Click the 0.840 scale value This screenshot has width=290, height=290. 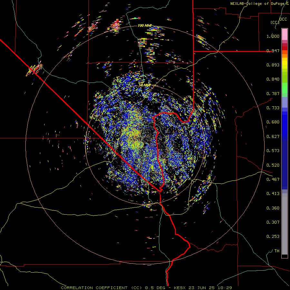pos(273,79)
